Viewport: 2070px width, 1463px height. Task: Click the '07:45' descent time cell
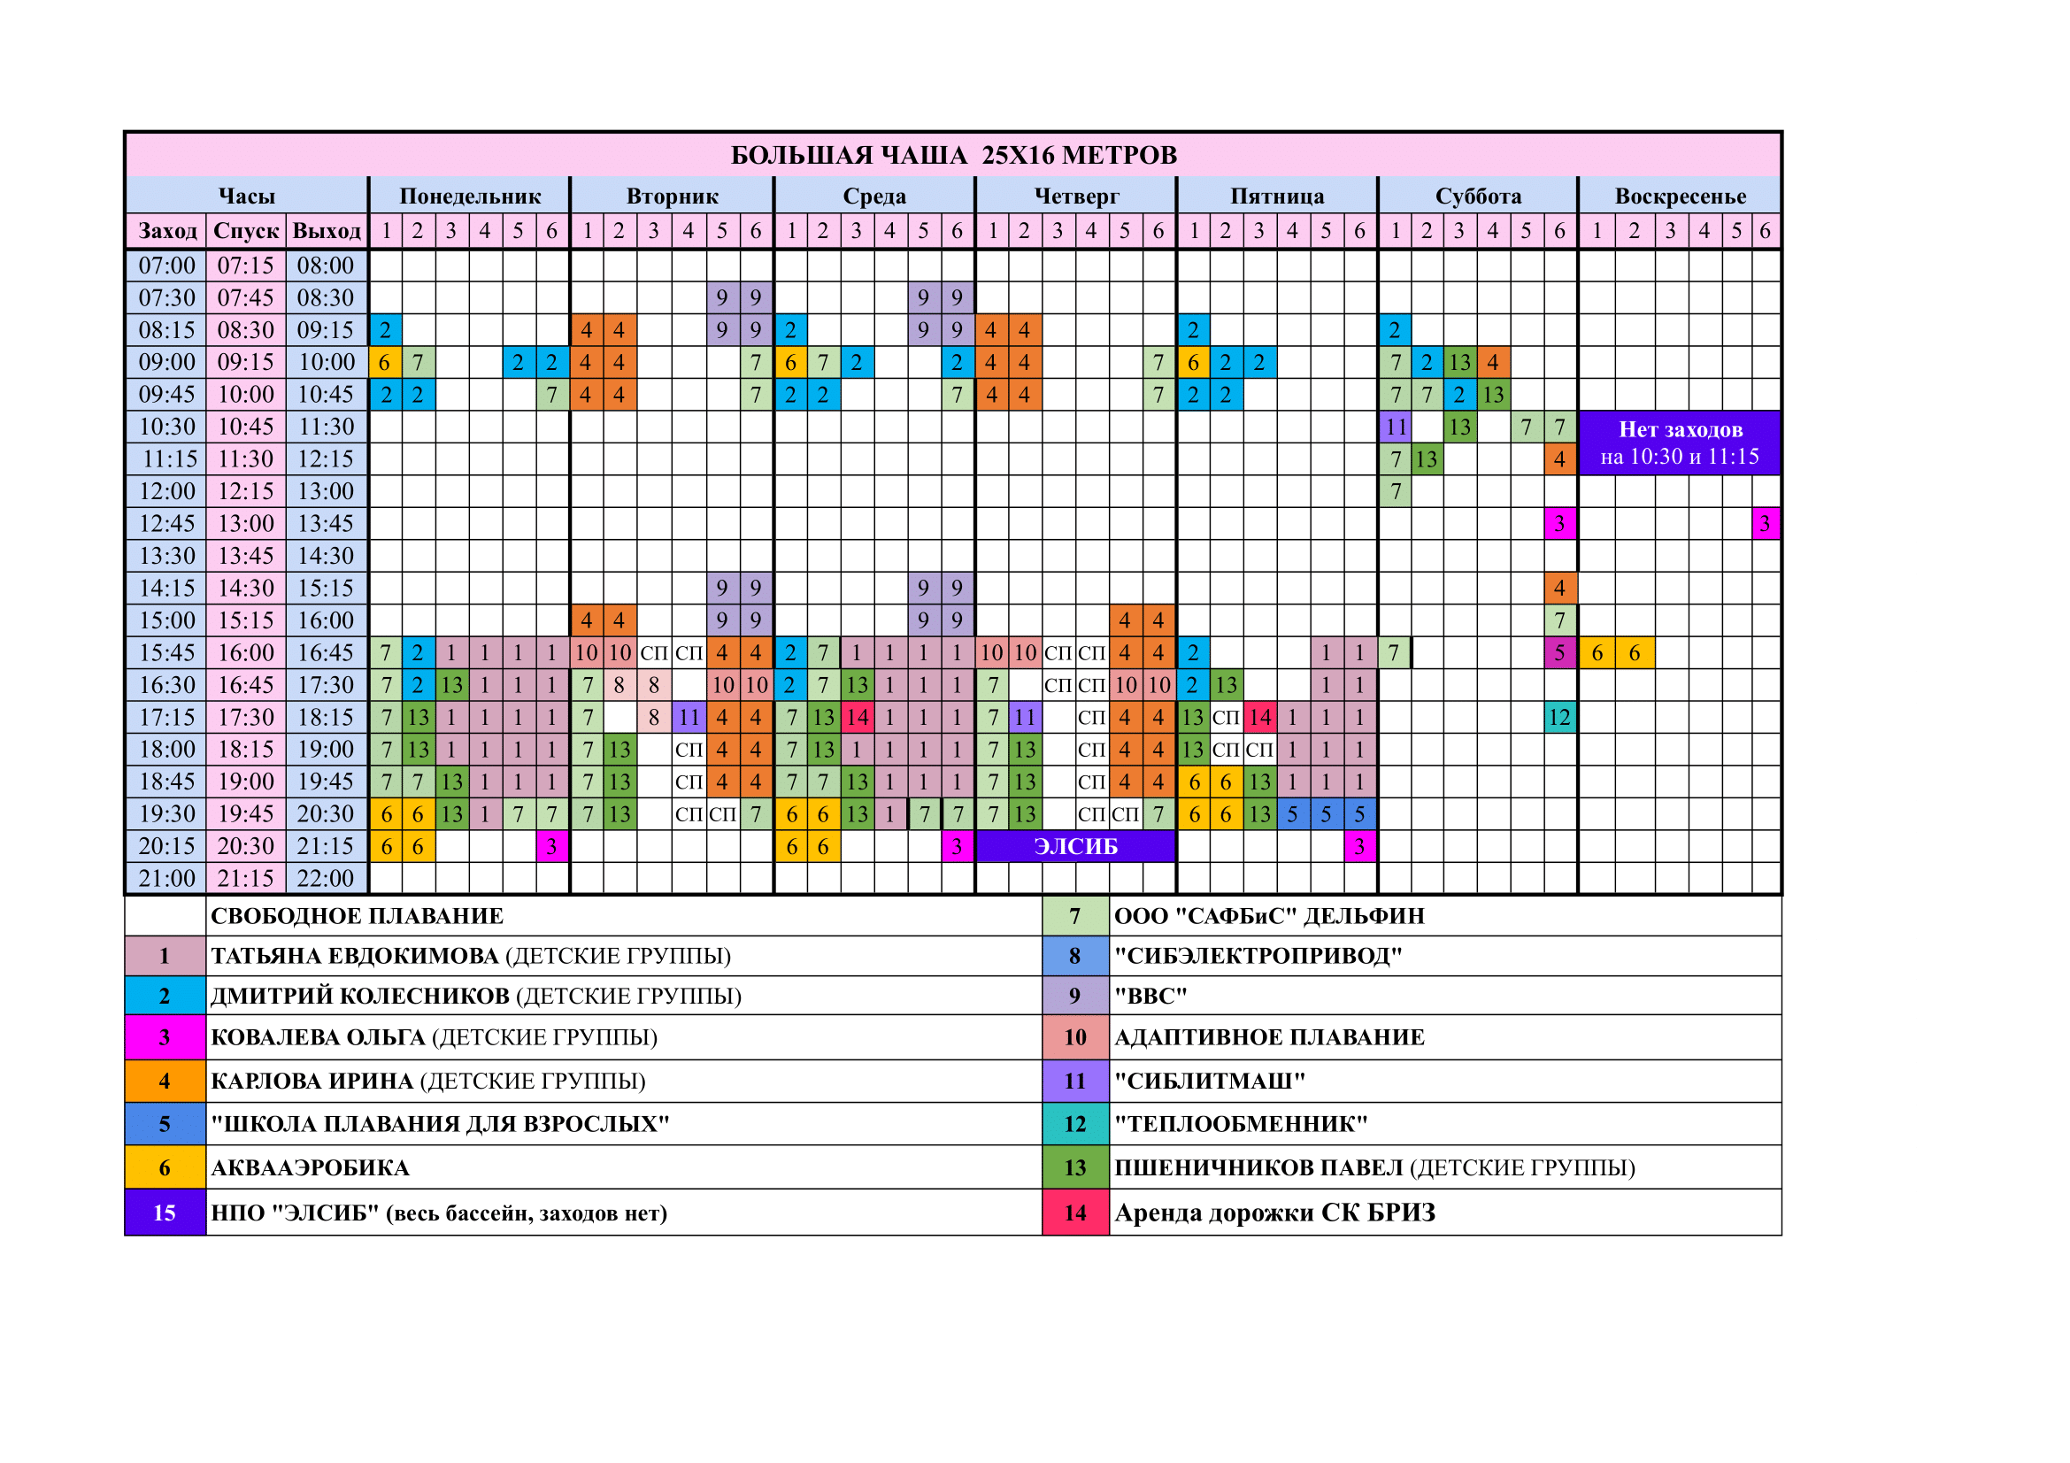click(246, 297)
